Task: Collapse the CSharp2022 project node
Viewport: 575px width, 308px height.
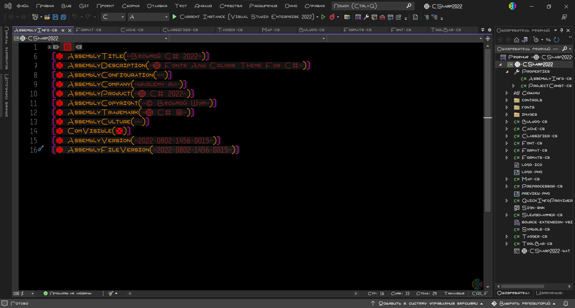Action: point(500,65)
